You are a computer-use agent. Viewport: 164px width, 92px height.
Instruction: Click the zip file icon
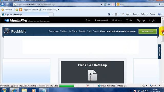coord(93,75)
